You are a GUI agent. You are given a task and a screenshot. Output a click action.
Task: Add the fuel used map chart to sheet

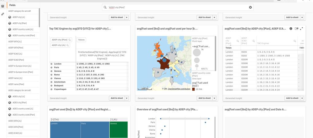(205, 98)
